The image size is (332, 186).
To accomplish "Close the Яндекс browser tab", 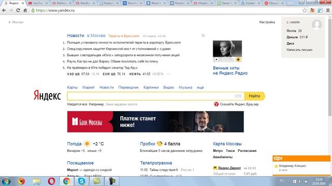I will pos(23,3).
